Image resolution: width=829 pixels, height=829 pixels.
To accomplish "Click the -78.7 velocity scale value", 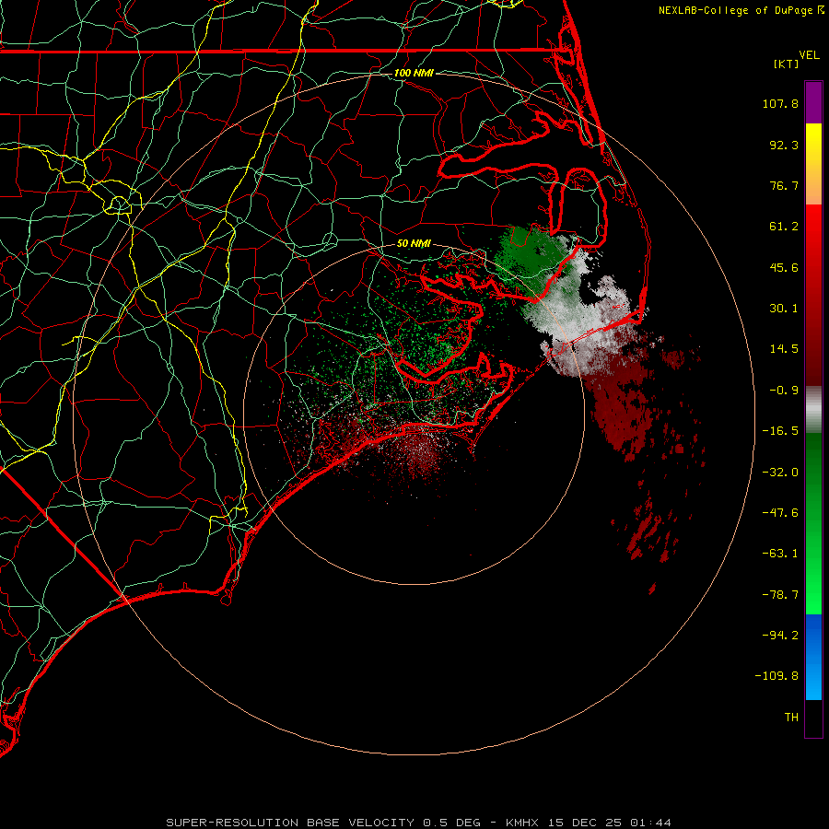I will (780, 595).
